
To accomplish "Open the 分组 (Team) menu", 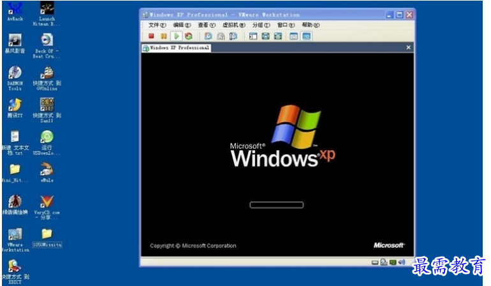I will click(x=261, y=25).
